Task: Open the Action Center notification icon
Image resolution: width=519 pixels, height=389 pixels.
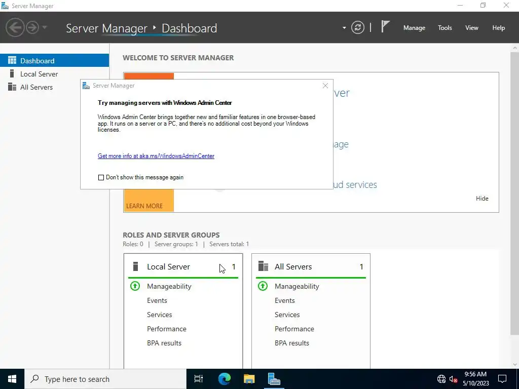Action: (502, 379)
